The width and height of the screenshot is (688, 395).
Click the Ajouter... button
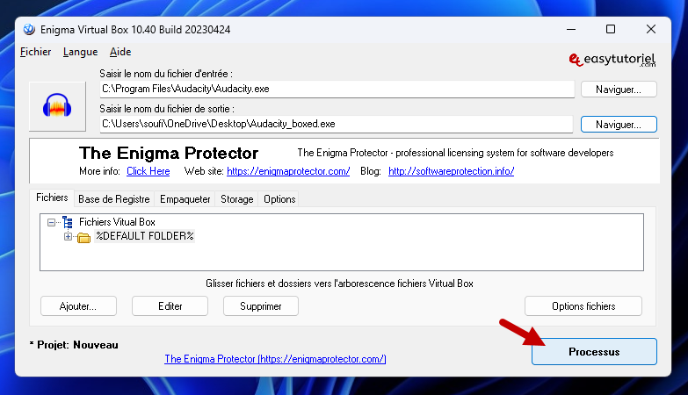(x=78, y=306)
